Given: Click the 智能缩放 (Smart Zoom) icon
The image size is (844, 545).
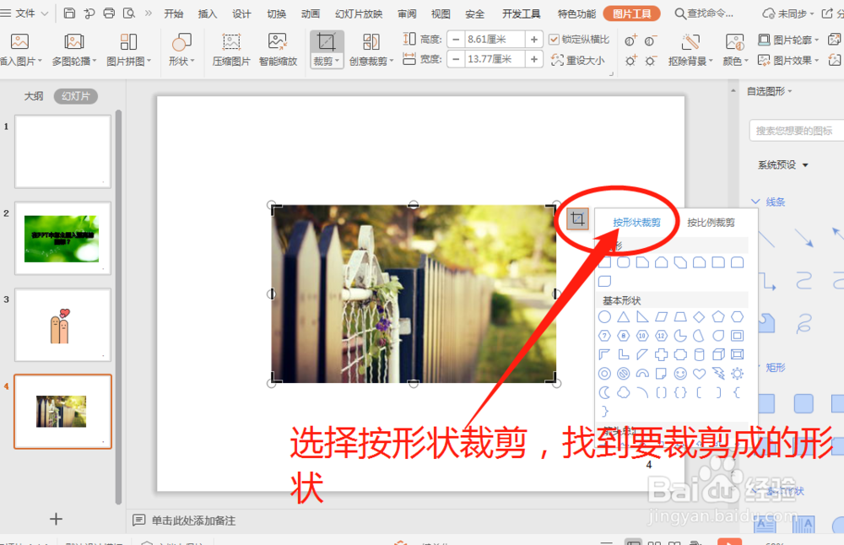Looking at the screenshot, I should 279,40.
